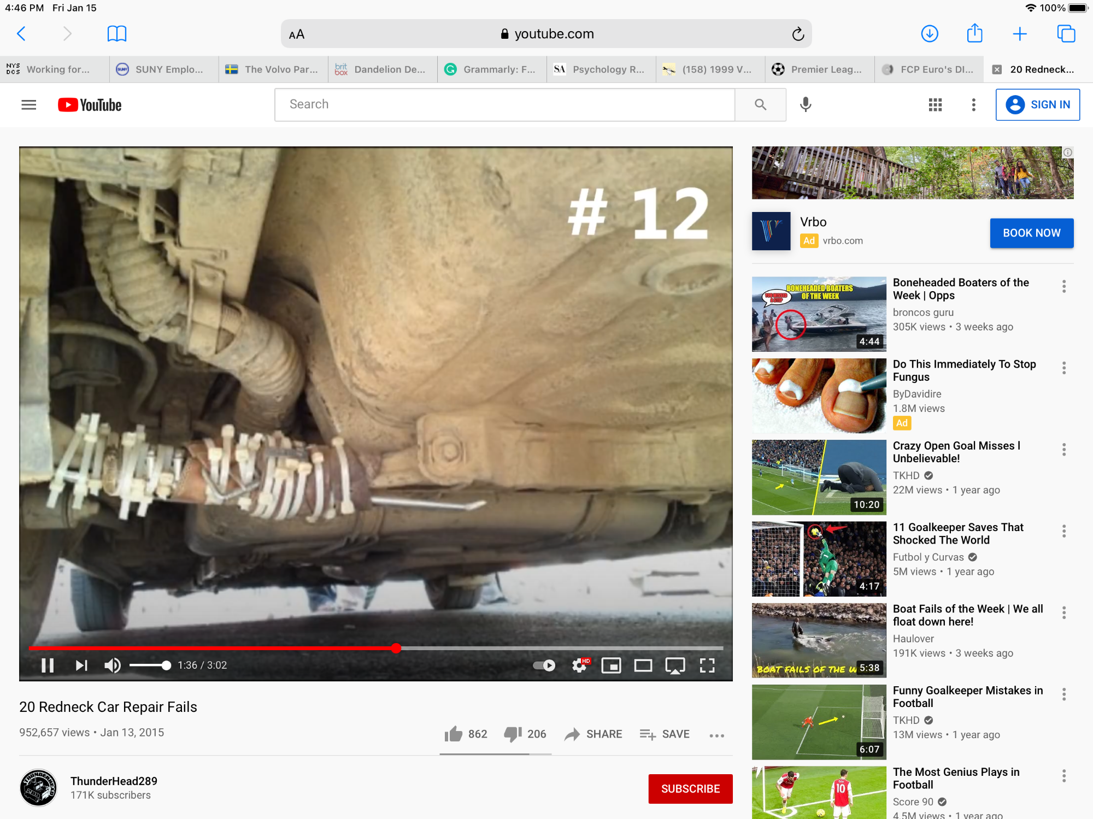This screenshot has height=819, width=1093.
Task: Enter fullscreen video mode
Action: coord(707,665)
